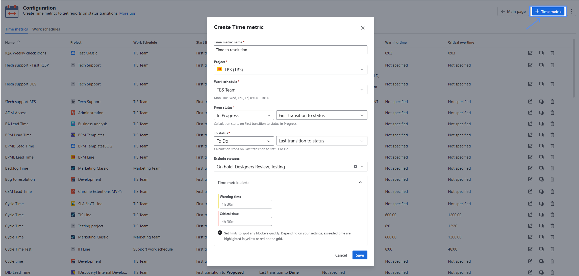The height and width of the screenshot is (276, 579).
Task: Close the Create Time metric dialog
Action: pyautogui.click(x=363, y=28)
